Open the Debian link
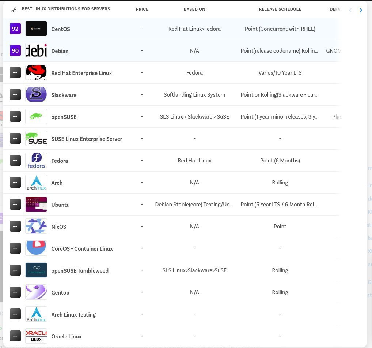372x348 pixels. 60,51
